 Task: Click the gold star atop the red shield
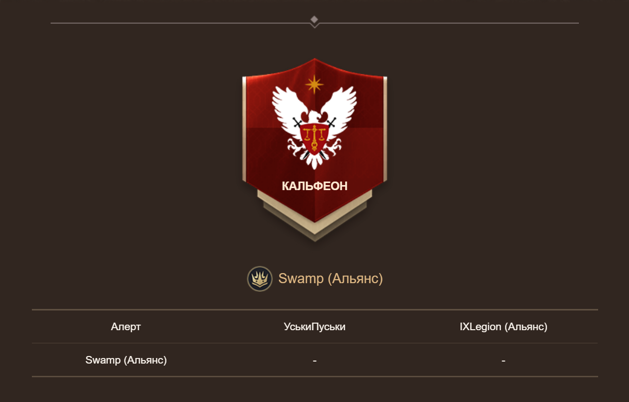click(314, 84)
